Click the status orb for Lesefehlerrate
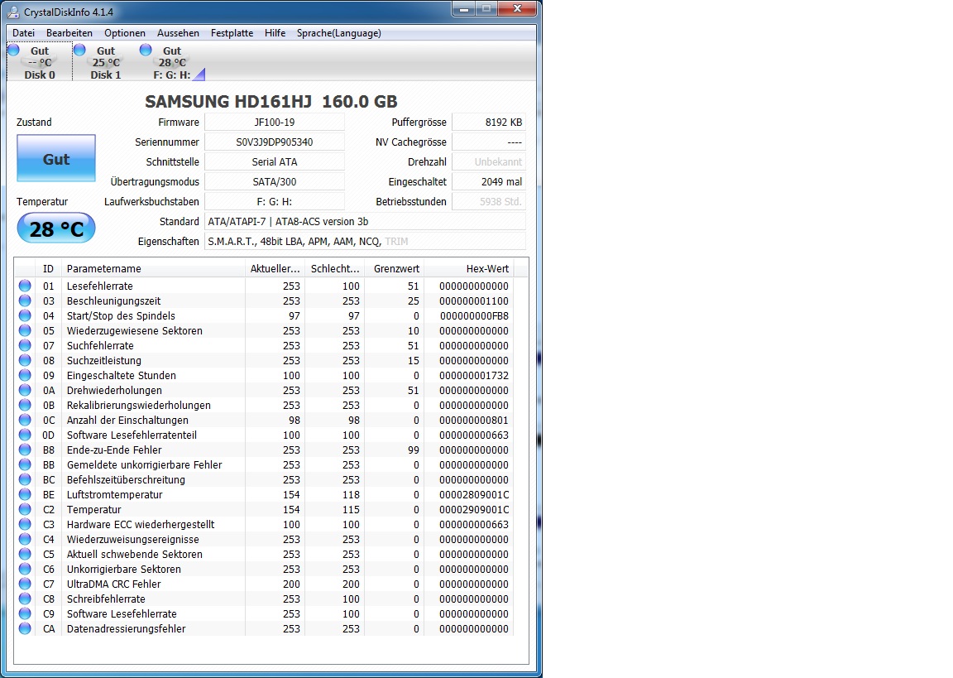The width and height of the screenshot is (953, 678). 25,286
